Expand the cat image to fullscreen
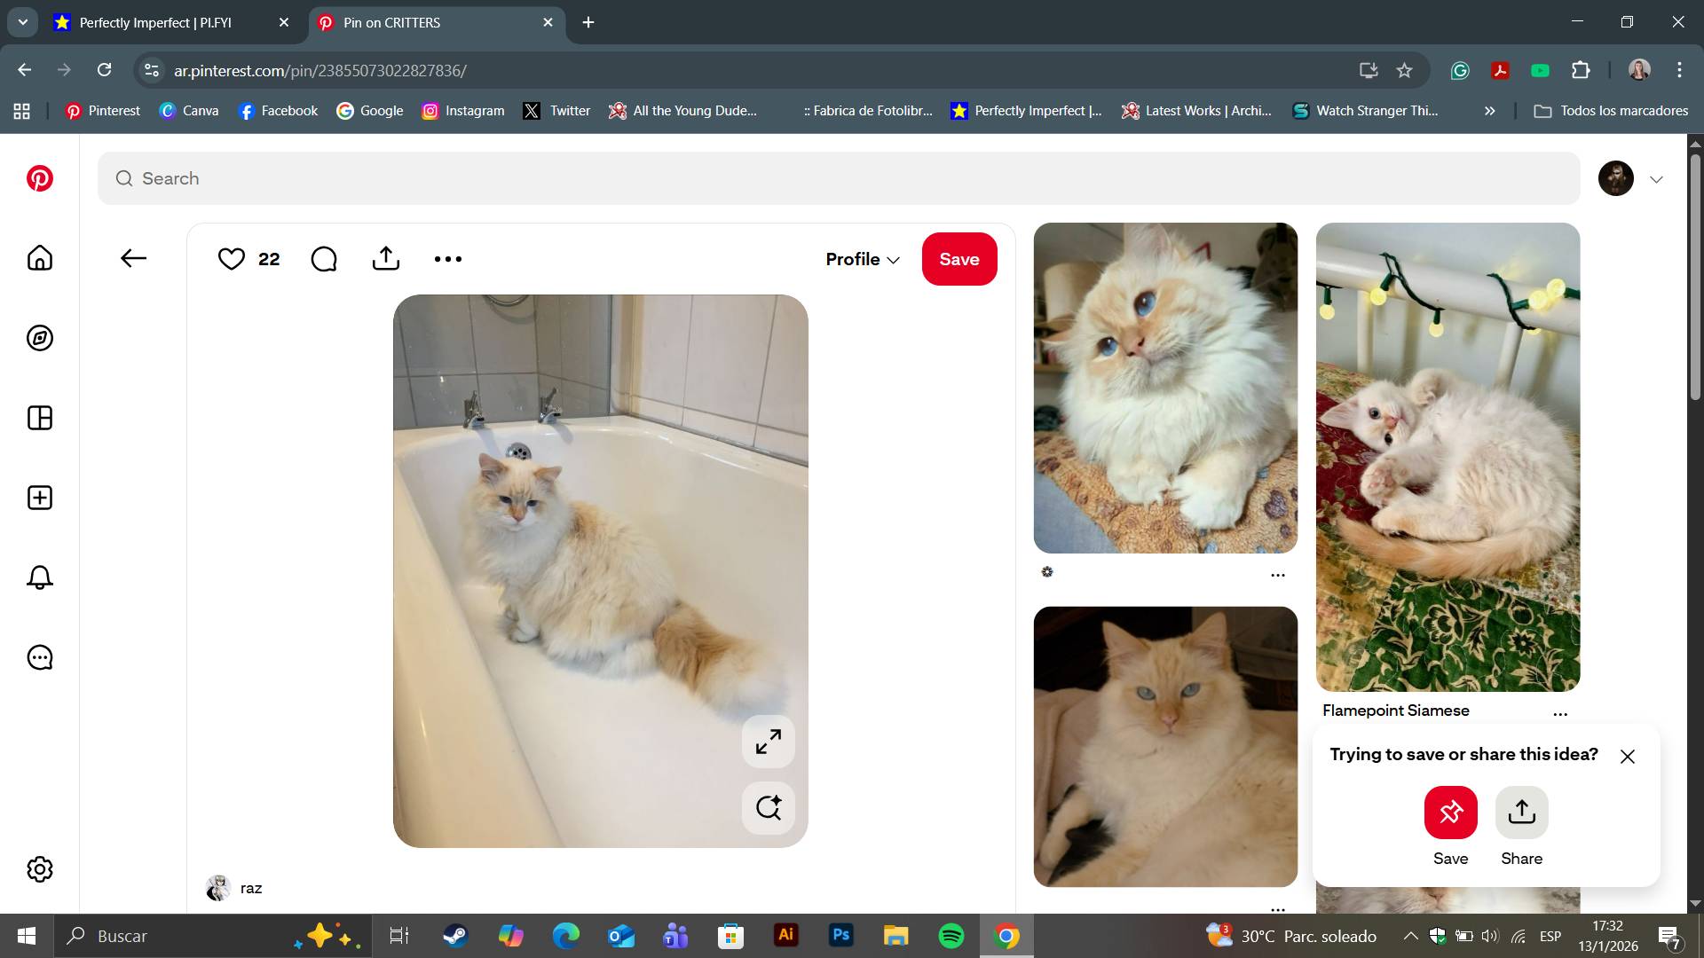The width and height of the screenshot is (1704, 958). click(x=769, y=742)
